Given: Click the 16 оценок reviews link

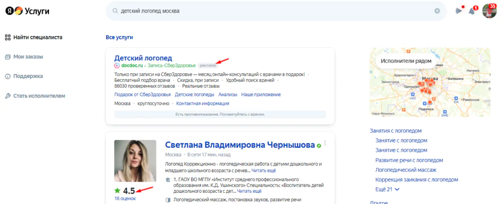Looking at the screenshot, I should tap(125, 199).
